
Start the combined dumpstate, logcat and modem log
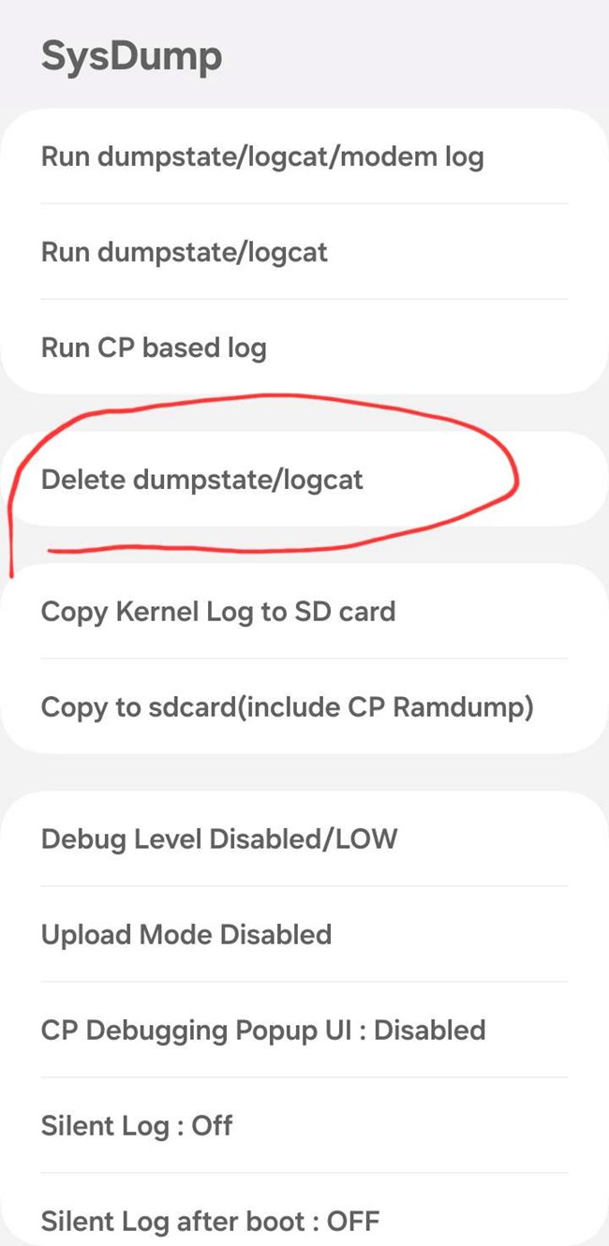point(304,156)
